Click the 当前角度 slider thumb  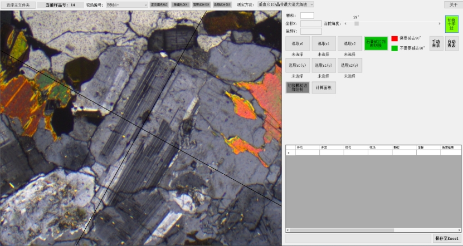357,23
